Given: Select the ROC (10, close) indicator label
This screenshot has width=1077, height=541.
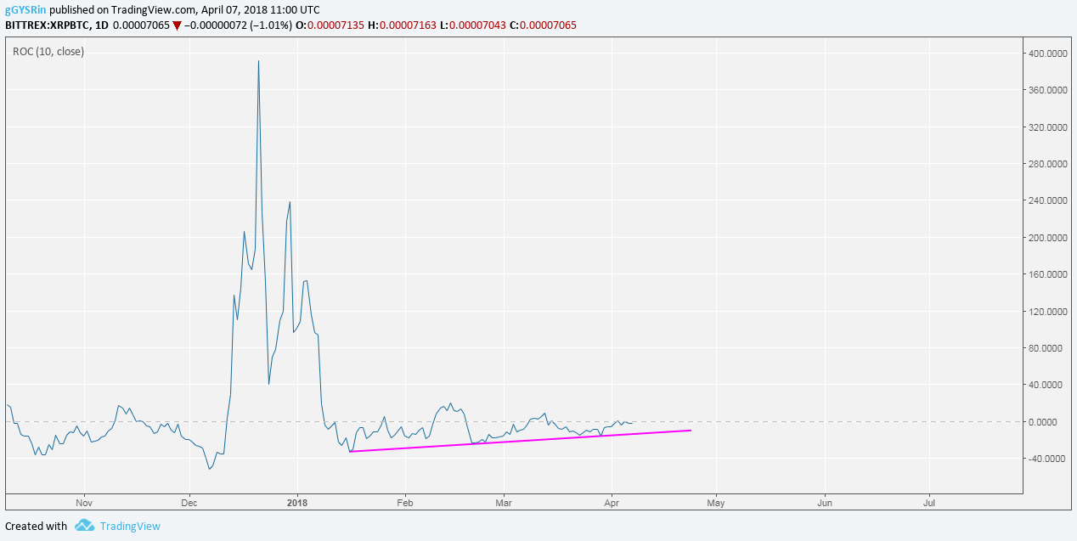Looking at the screenshot, I should (48, 51).
